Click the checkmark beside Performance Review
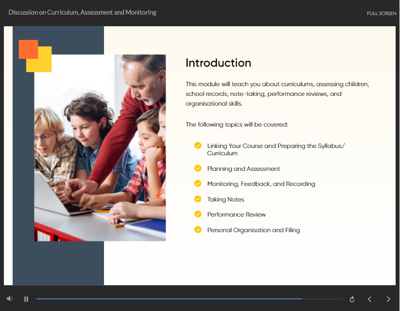This screenshot has width=400, height=311. pyautogui.click(x=198, y=214)
